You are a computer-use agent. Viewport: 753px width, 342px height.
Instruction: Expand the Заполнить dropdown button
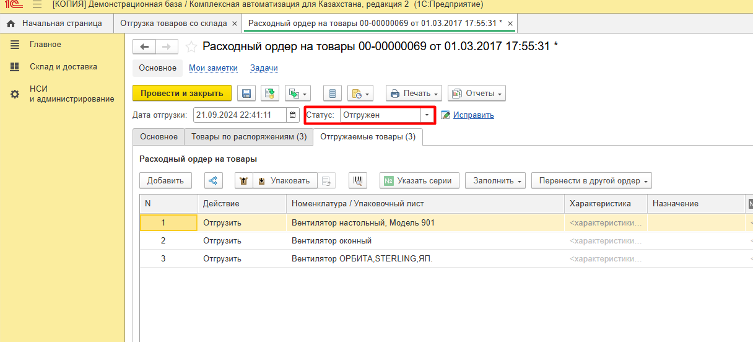coord(495,181)
